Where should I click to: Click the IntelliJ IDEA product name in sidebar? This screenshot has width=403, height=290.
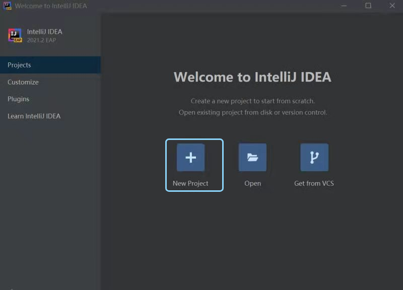pos(45,32)
